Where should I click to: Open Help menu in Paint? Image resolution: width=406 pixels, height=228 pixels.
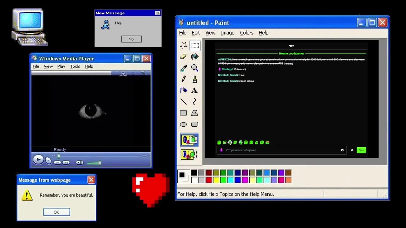click(x=264, y=33)
